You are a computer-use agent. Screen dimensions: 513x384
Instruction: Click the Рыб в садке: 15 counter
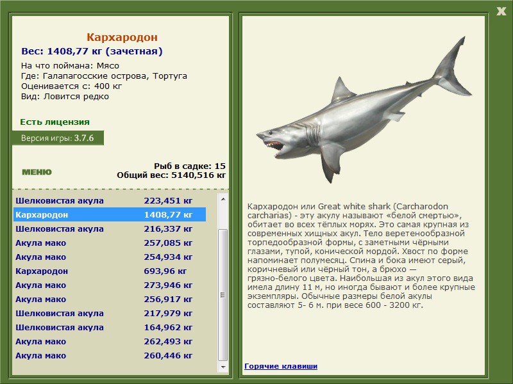coord(190,166)
